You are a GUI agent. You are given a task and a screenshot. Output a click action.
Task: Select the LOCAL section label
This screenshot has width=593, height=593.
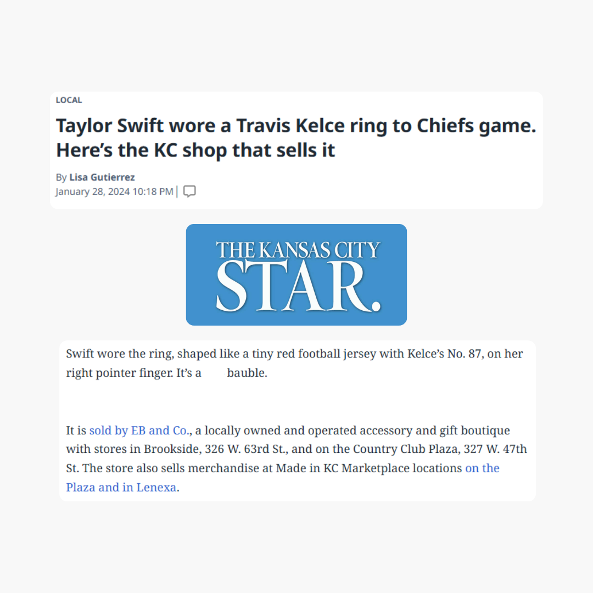pos(69,100)
